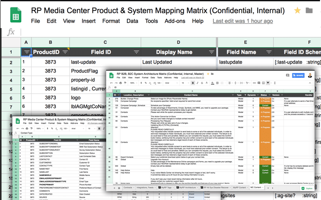
Task: Click add sheet plus button
Action: click(x=114, y=188)
